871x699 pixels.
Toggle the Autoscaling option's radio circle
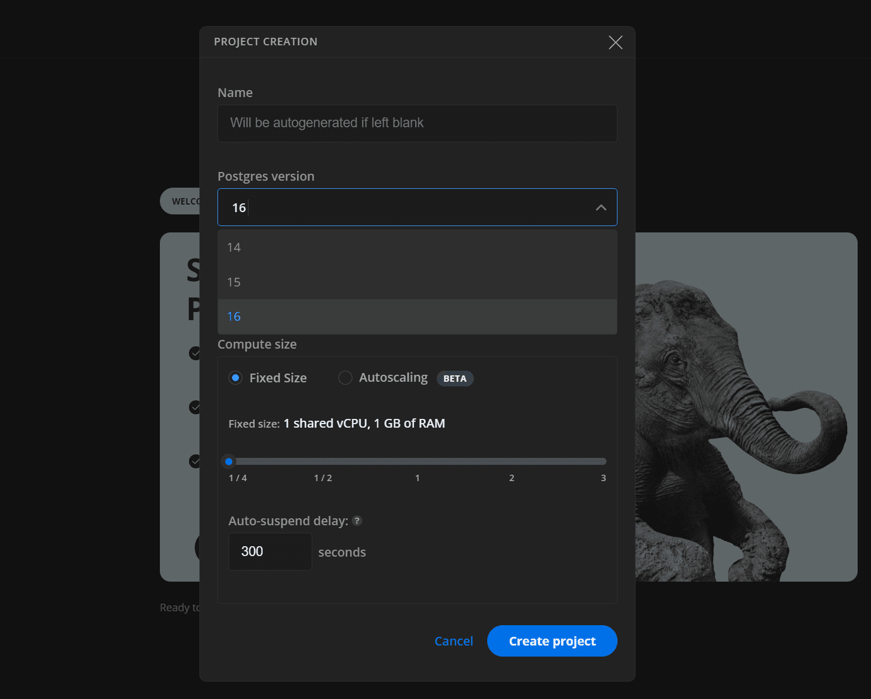pyautogui.click(x=345, y=377)
